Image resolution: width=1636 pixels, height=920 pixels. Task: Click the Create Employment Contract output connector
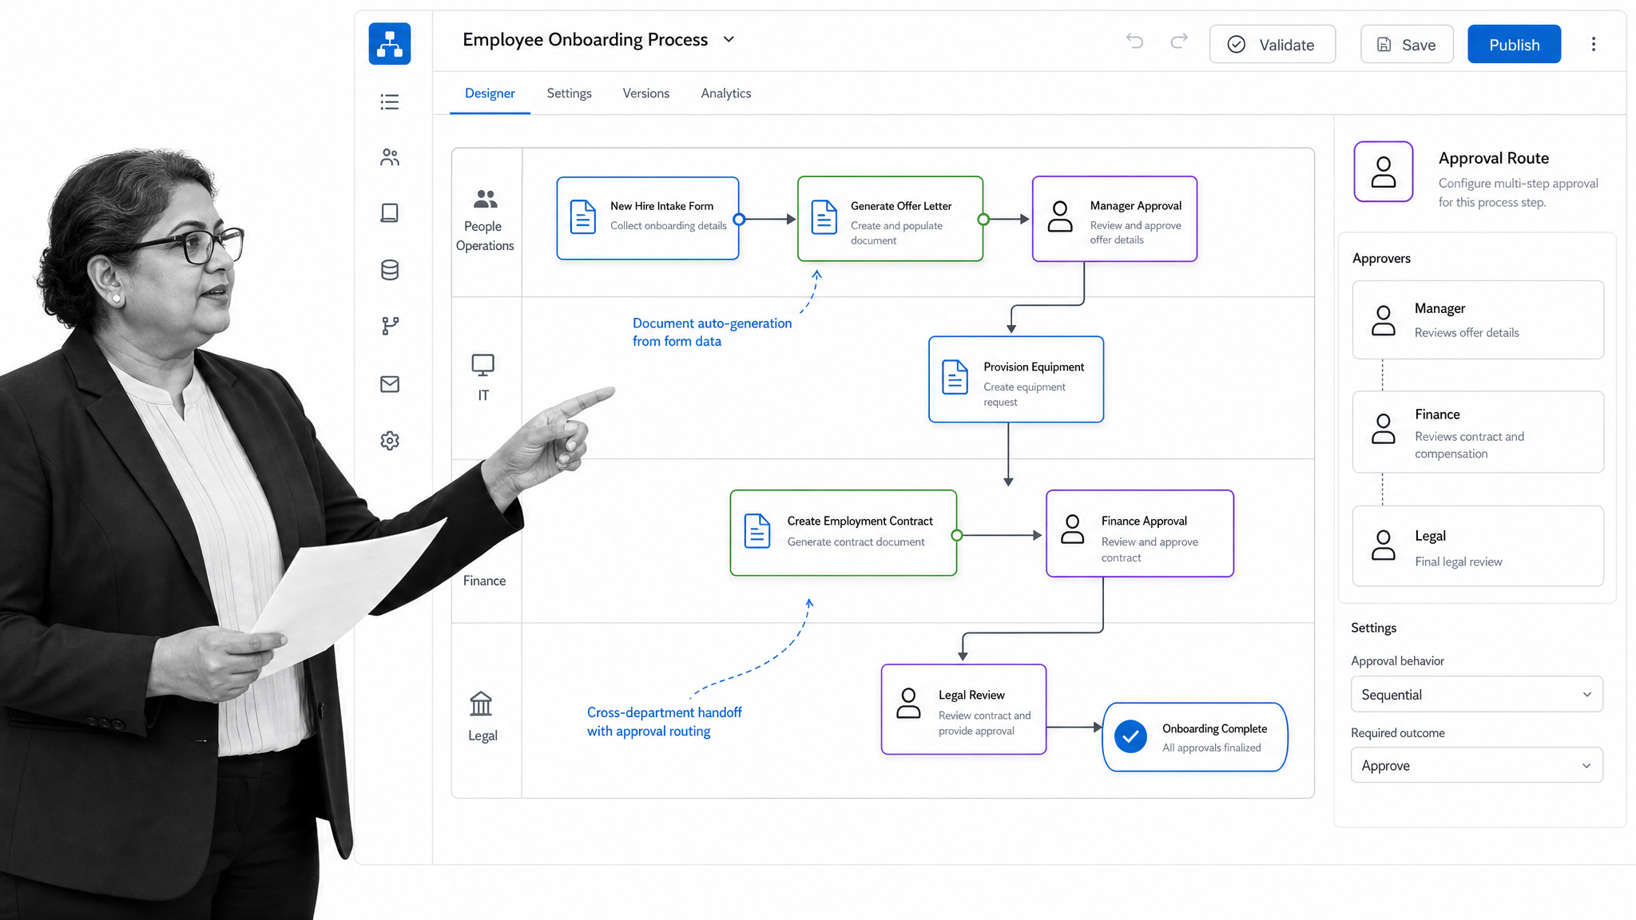pyautogui.click(x=957, y=535)
